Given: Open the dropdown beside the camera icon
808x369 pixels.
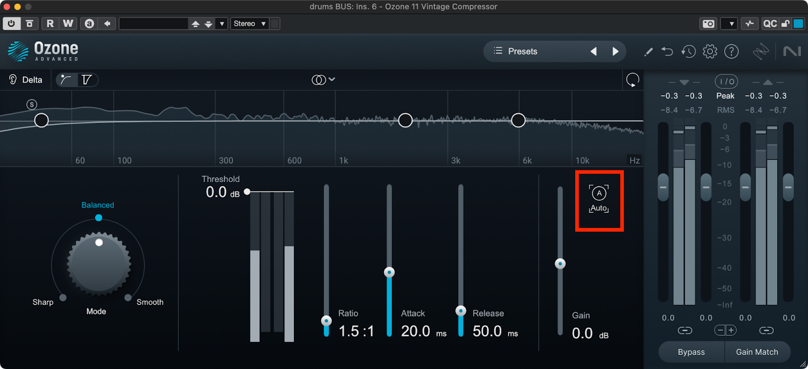Looking at the screenshot, I should click(731, 24).
